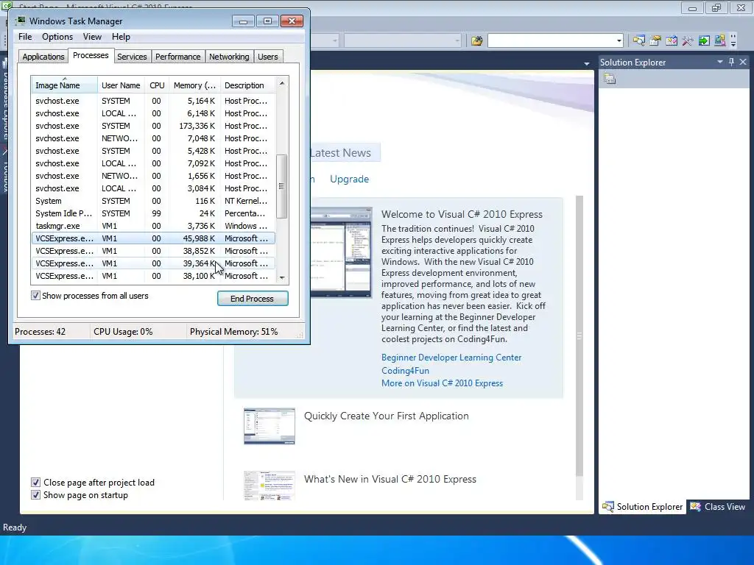Open the Database Explorer side tab
754x565 pixels.
[4, 101]
